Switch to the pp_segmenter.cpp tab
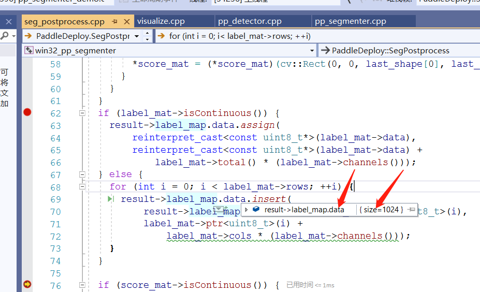The height and width of the screenshot is (292, 480). coord(351,21)
